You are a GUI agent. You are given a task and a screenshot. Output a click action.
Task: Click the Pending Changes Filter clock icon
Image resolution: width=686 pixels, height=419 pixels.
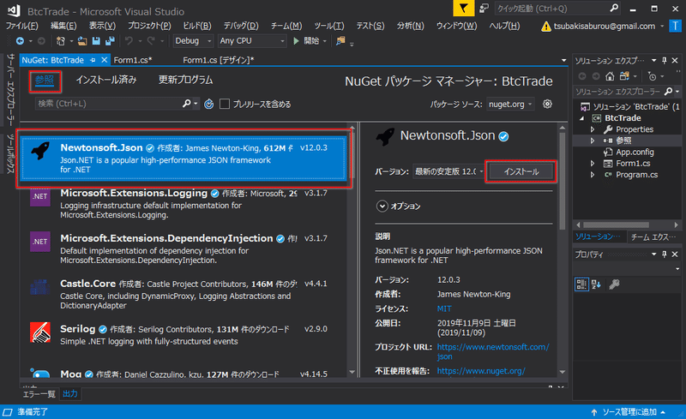point(653,76)
